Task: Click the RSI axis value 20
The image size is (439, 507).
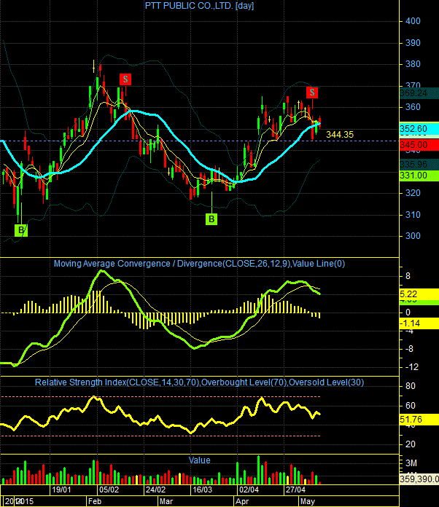Action: pos(411,444)
